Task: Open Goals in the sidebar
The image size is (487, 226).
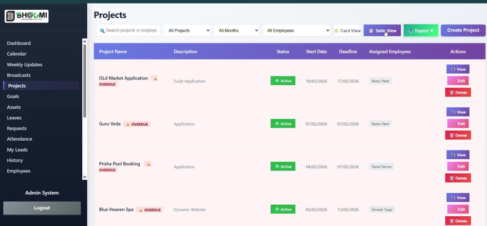Action: pyautogui.click(x=13, y=96)
